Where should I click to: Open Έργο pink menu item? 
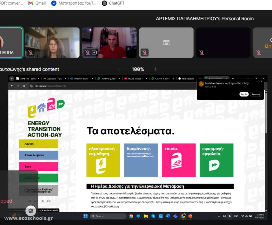(39, 167)
